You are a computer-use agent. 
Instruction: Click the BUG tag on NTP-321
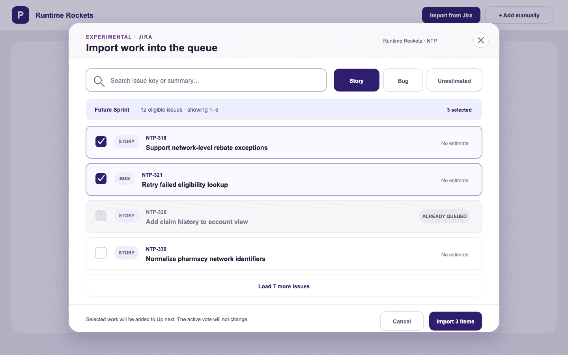125,179
